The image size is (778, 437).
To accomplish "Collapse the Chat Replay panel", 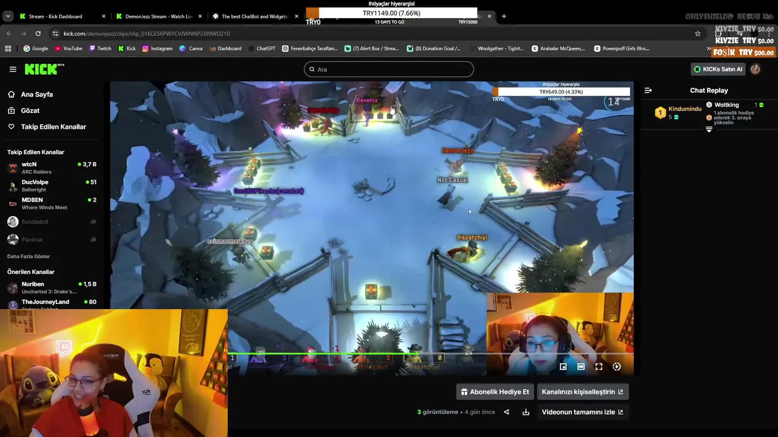I will (x=648, y=90).
